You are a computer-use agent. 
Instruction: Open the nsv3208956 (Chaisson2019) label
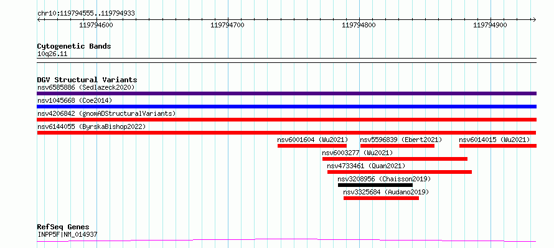[384, 179]
